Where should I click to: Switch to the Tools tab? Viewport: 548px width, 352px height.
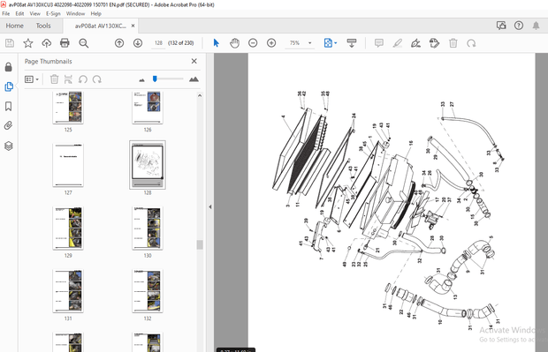click(x=43, y=26)
